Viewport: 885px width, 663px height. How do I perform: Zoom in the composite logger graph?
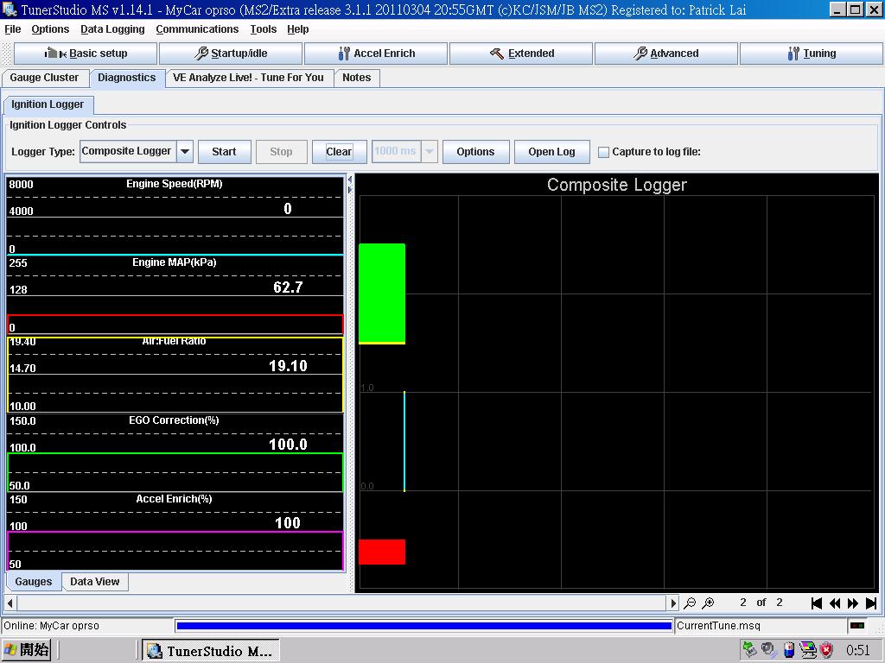(708, 603)
